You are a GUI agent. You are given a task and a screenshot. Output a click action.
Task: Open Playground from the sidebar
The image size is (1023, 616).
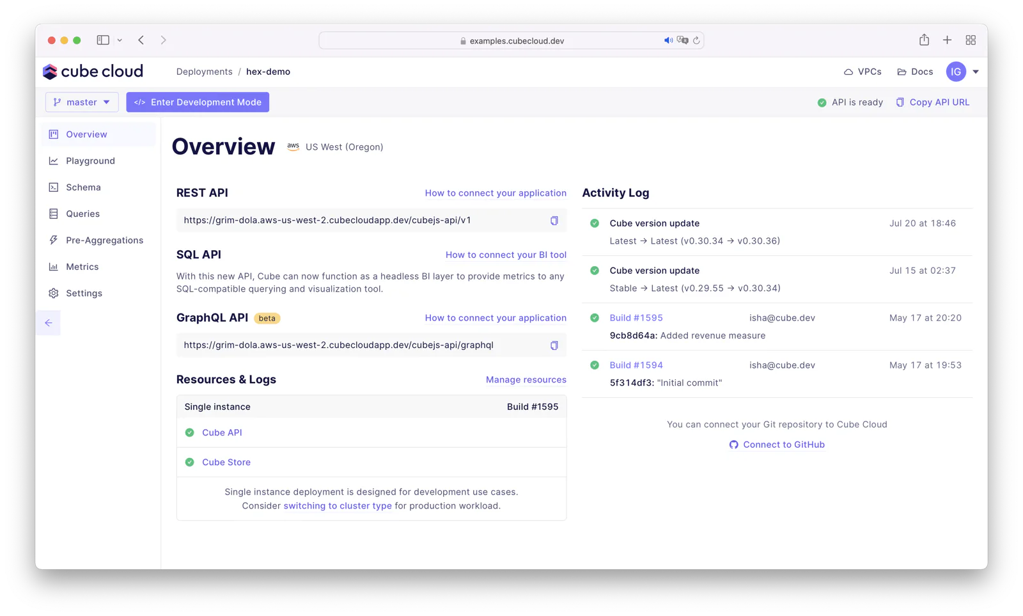(x=99, y=161)
